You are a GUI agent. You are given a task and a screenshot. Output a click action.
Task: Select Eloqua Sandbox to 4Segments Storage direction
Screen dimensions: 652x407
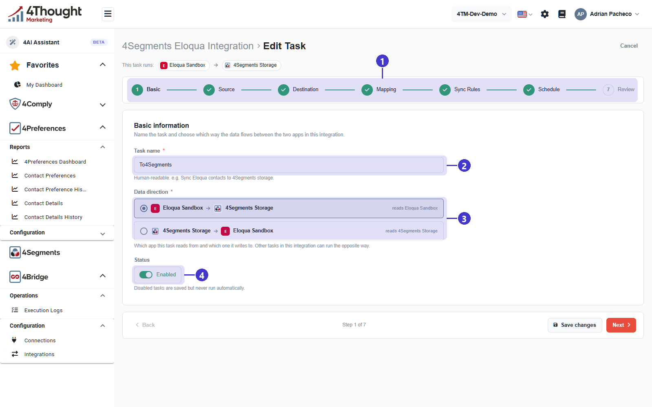tap(289, 208)
